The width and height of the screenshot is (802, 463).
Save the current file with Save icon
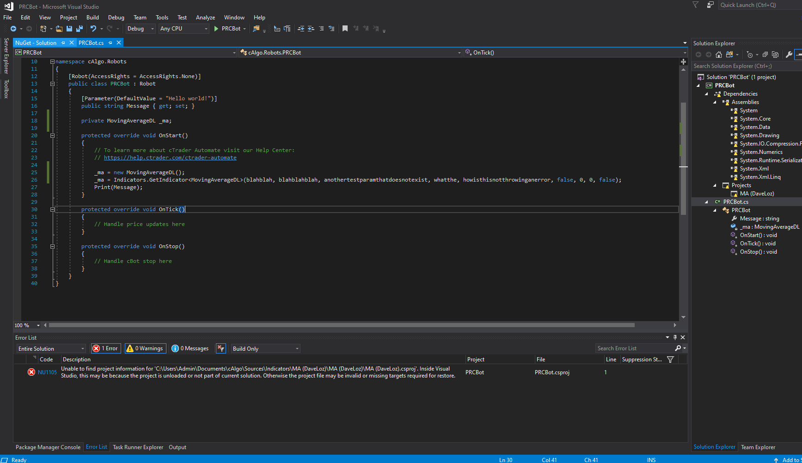pyautogui.click(x=69, y=29)
